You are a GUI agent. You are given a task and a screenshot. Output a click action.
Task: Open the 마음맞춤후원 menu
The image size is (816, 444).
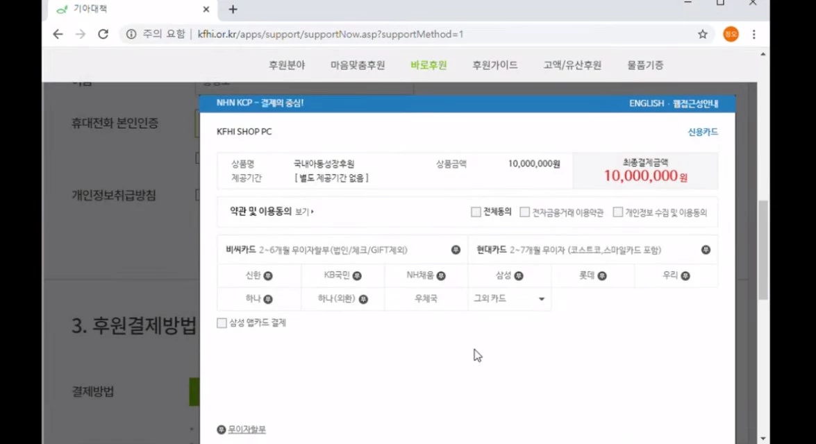[x=358, y=65]
